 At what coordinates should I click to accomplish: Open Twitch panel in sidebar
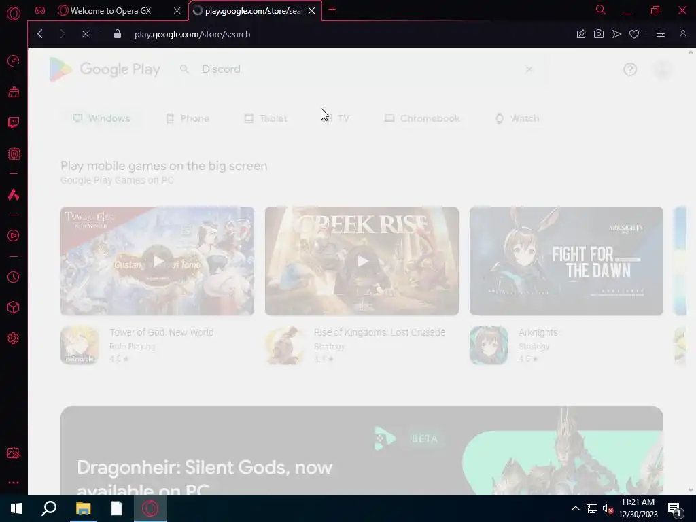tap(14, 123)
